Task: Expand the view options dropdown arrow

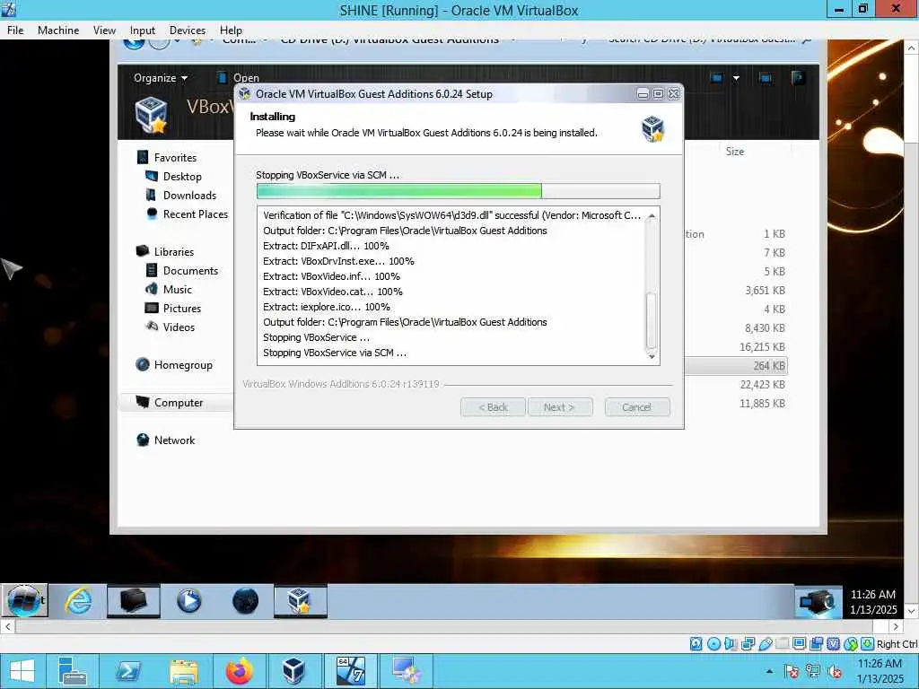Action: pyautogui.click(x=736, y=77)
